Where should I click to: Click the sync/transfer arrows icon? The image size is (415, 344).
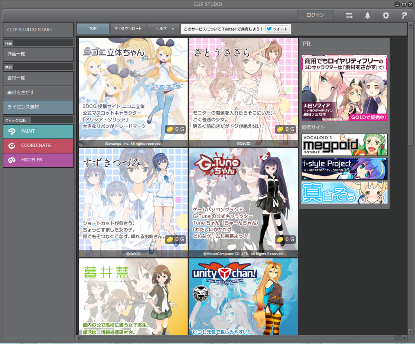(349, 15)
